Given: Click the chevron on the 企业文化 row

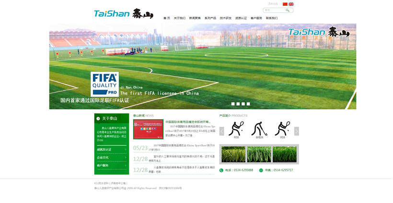Looking at the screenshot, I should click(x=126, y=158).
